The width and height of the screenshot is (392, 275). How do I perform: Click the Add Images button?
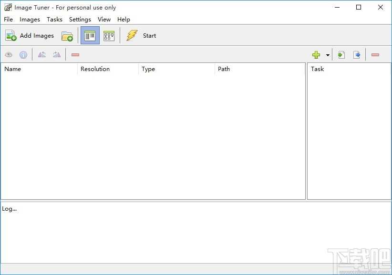pos(30,36)
